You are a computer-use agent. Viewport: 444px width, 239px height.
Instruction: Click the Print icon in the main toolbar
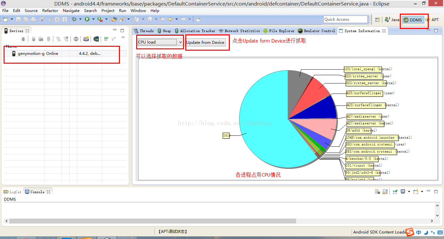[33, 19]
